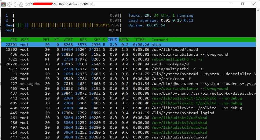Select the sshd: root@pts/0 row
This screenshot has width=260, height=140.
click(128, 64)
